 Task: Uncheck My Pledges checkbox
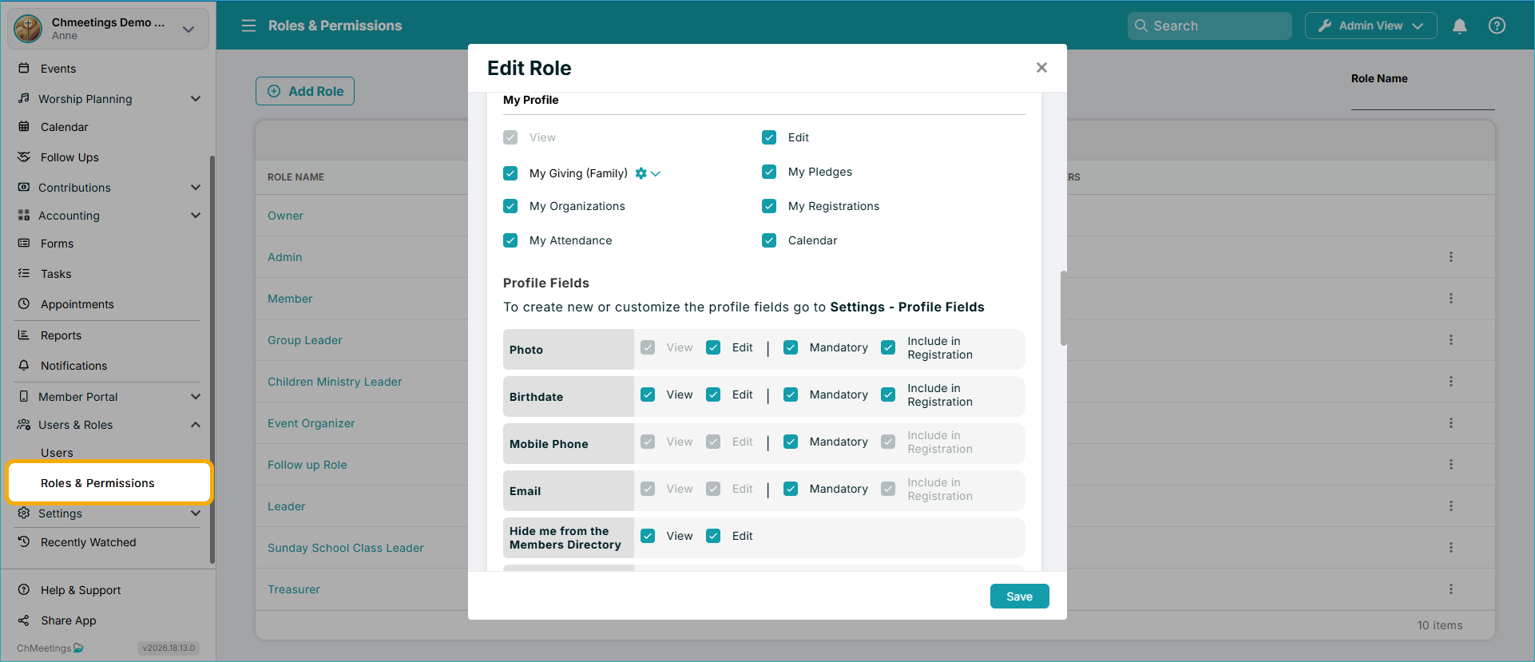click(769, 172)
